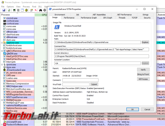
Task: Click the procexp64.exe process icon
Action: [x=5, y=122]
